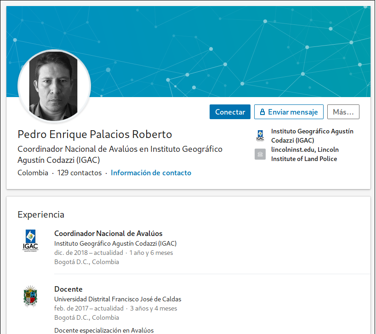Open the Información de contacto link
Image resolution: width=376 pixels, height=334 pixels.
[x=151, y=173]
